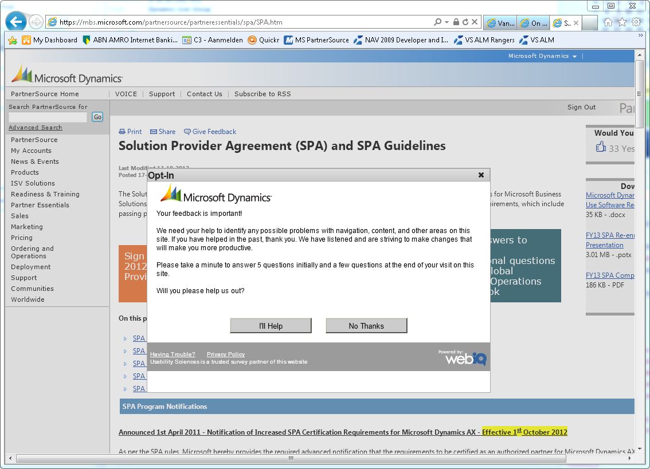Focus the Search PartnerSource text field
The height and width of the screenshot is (469, 650).
pyautogui.click(x=48, y=117)
